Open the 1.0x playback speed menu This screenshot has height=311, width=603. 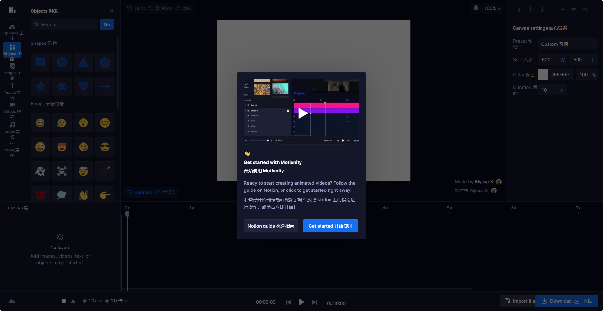92,301
